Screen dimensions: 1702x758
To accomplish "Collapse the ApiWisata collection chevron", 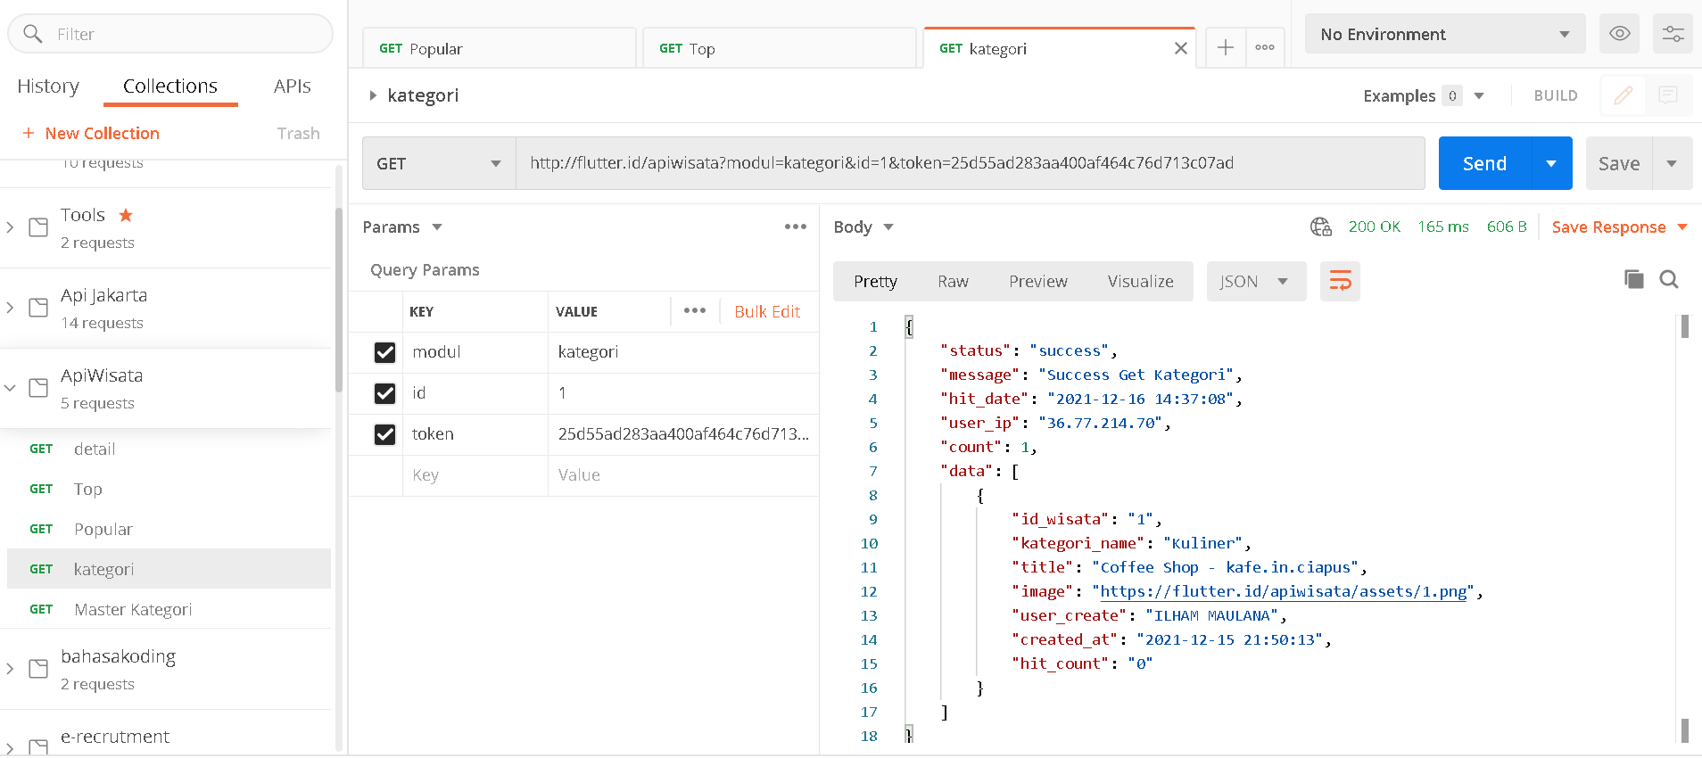I will (11, 388).
